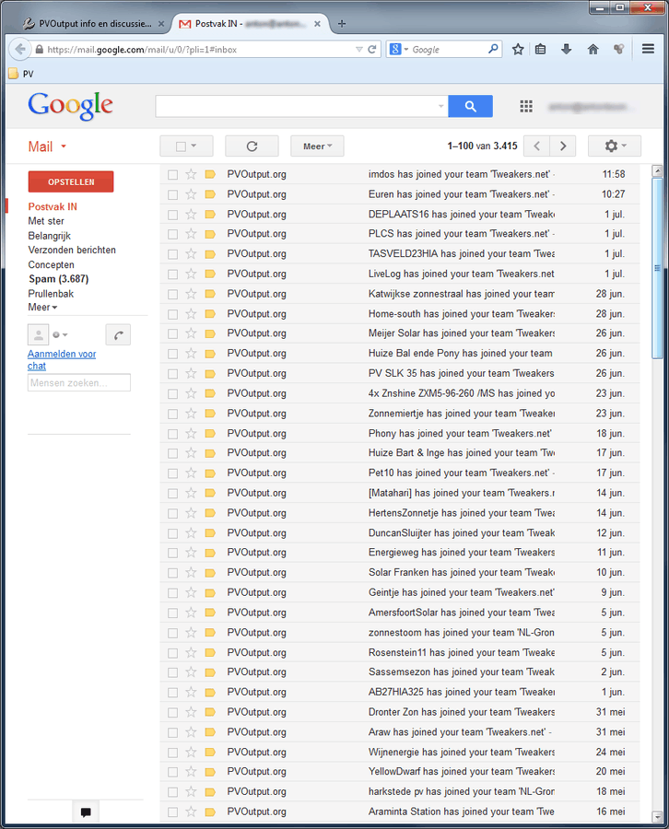
Task: Open the chat status dropdown arrow
Action: click(65, 334)
